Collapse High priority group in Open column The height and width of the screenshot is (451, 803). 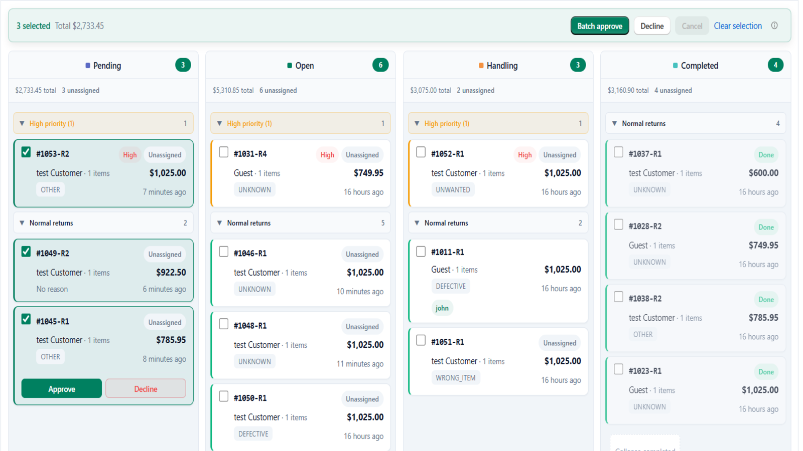click(301, 123)
